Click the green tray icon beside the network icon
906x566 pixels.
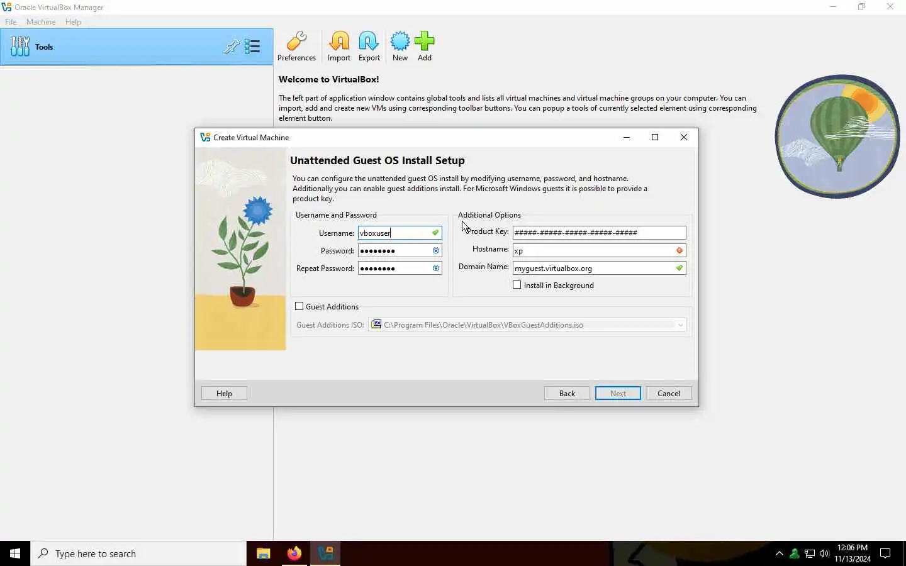tap(794, 553)
